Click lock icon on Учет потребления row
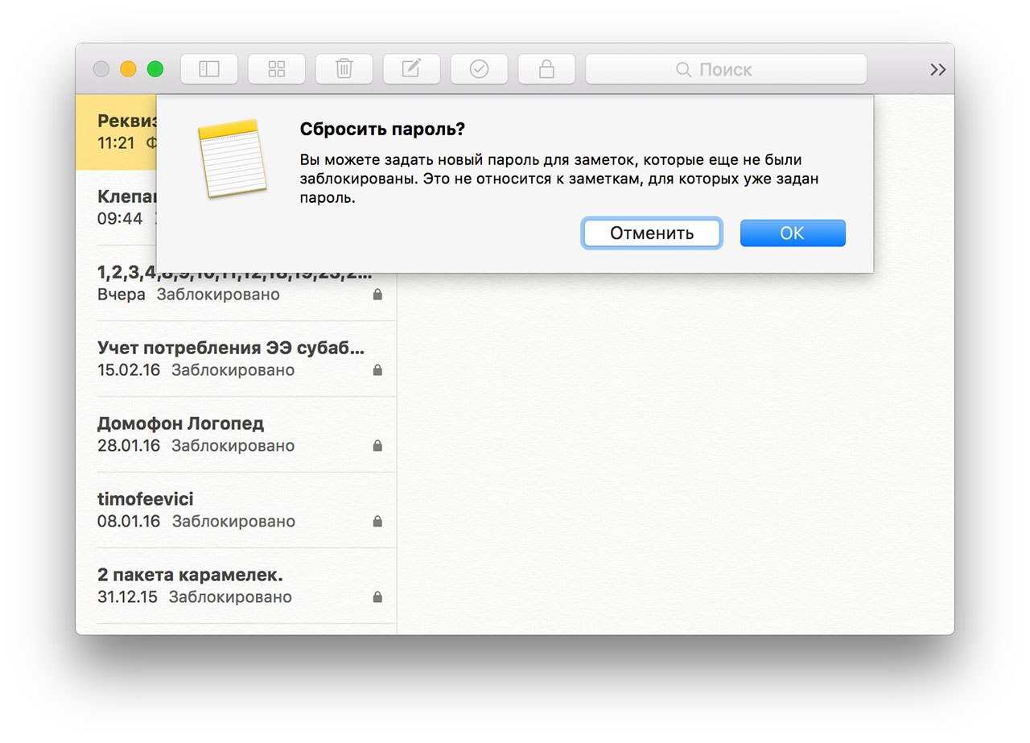Viewport: 1030px width, 743px height. 377,369
